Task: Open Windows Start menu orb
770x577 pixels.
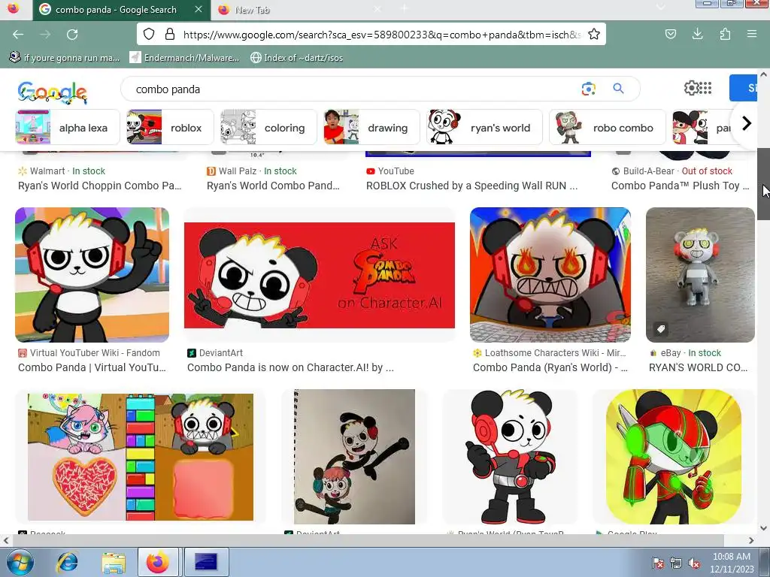Action: pos(20,562)
